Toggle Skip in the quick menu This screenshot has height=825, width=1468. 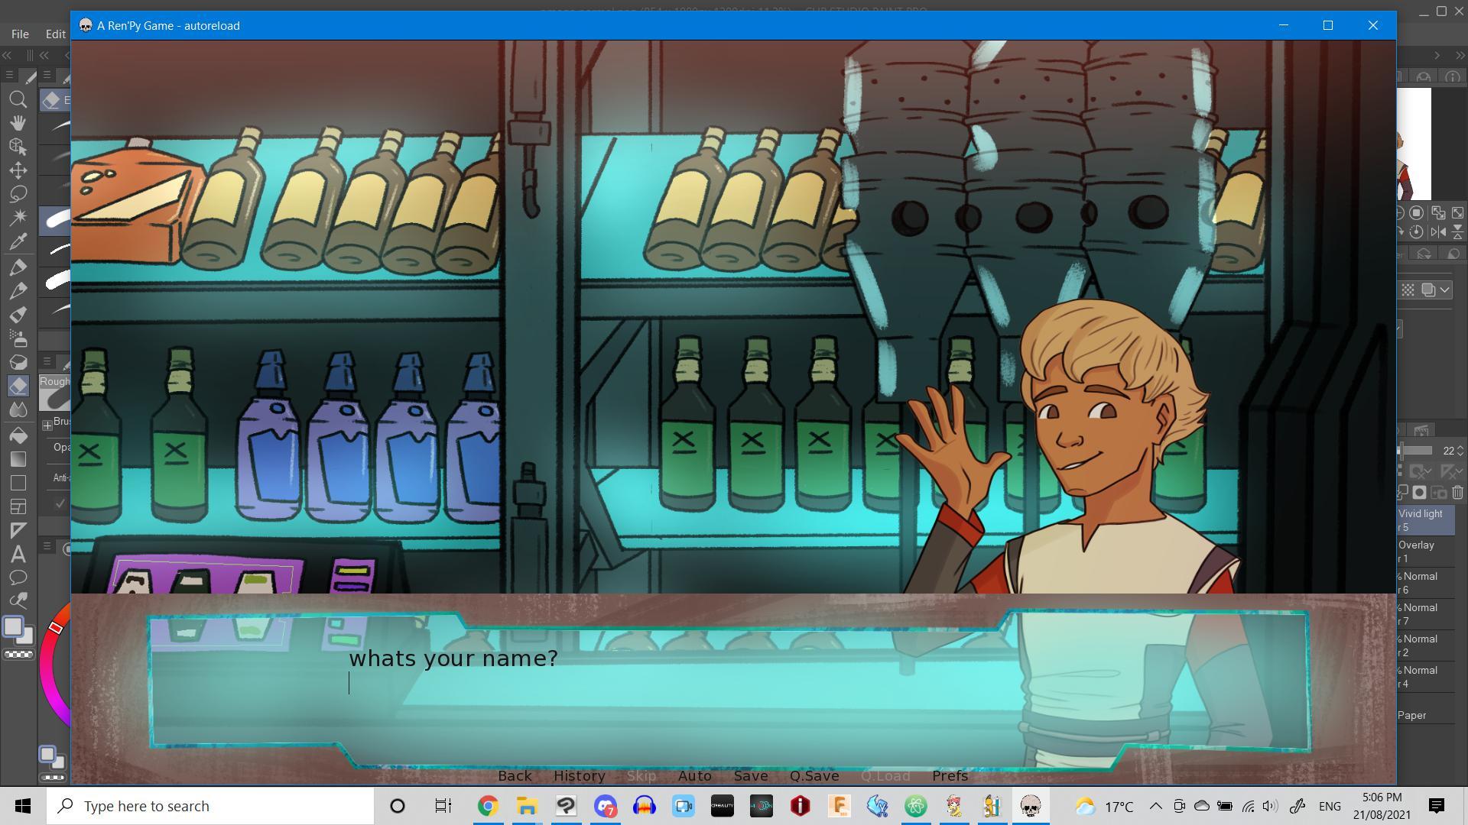point(641,775)
